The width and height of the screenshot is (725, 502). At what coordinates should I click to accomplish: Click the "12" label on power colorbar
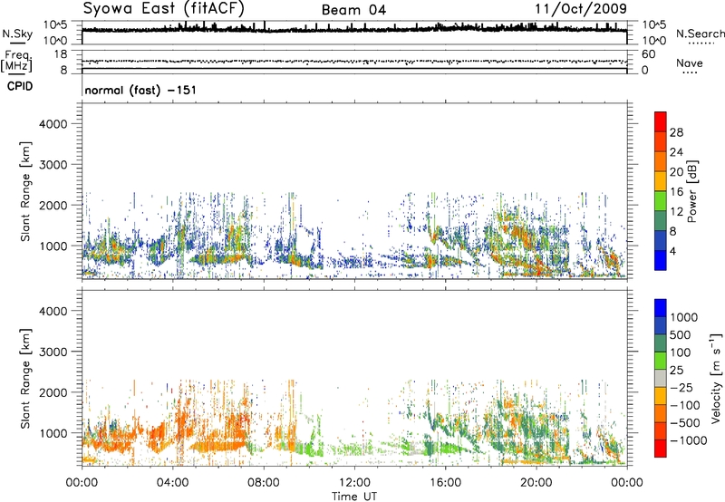tap(676, 212)
